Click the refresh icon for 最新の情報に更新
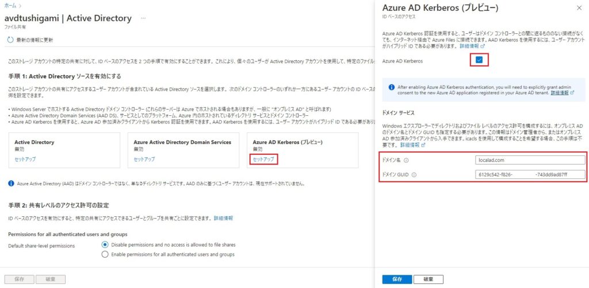The image size is (589, 288). [10, 40]
